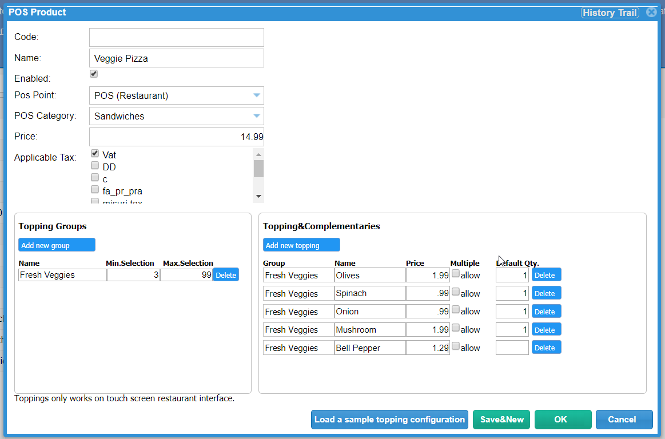This screenshot has width=665, height=439.
Task: Open the History Trail
Action: 610,13
